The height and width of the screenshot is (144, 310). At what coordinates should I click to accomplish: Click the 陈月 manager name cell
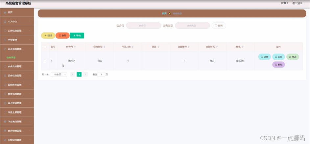pos(212,61)
